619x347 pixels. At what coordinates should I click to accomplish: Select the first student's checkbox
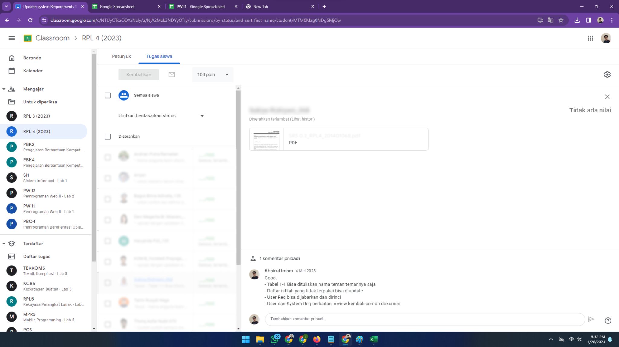(108, 157)
